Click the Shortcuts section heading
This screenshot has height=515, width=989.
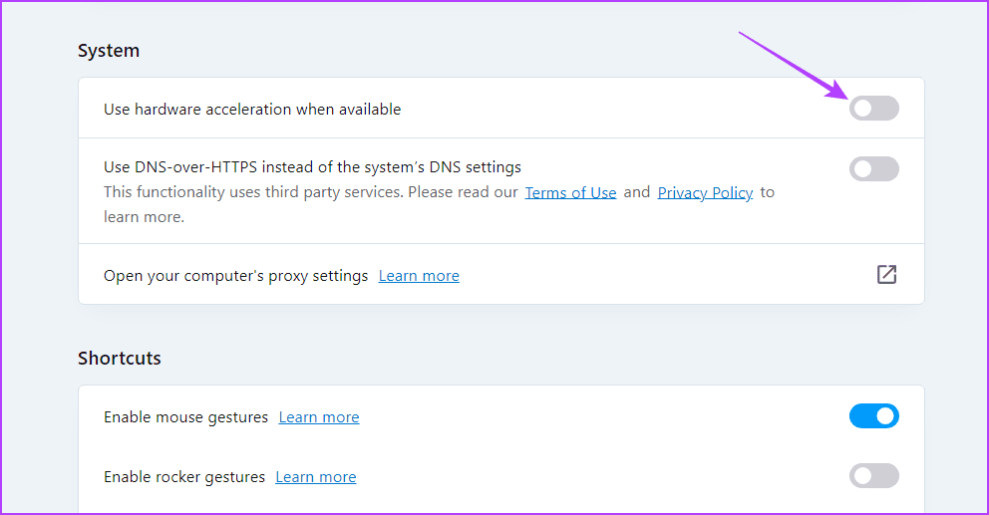tap(120, 358)
